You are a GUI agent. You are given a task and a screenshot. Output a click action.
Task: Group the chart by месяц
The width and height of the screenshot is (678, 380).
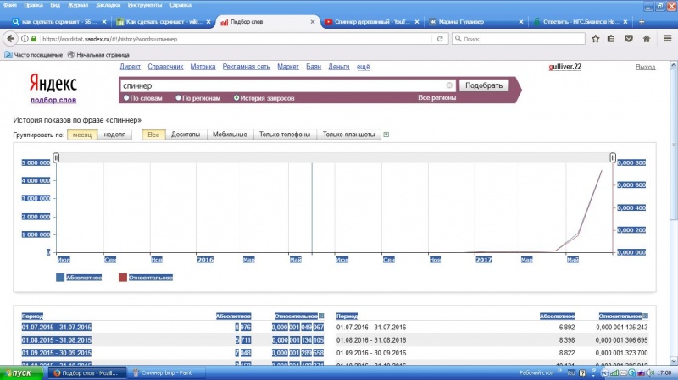(x=82, y=135)
